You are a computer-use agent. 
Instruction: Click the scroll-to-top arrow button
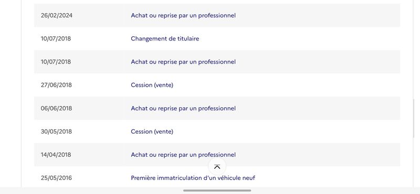217,167
